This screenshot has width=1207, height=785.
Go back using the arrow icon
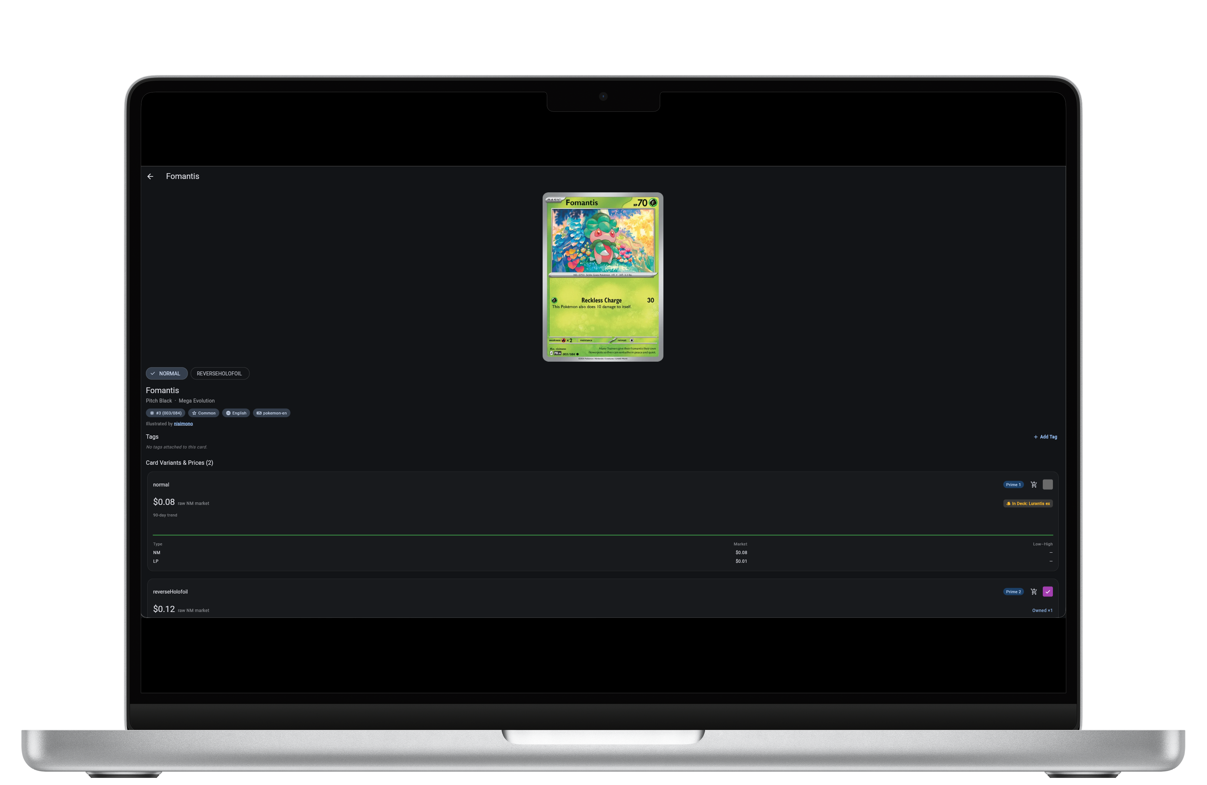150,177
